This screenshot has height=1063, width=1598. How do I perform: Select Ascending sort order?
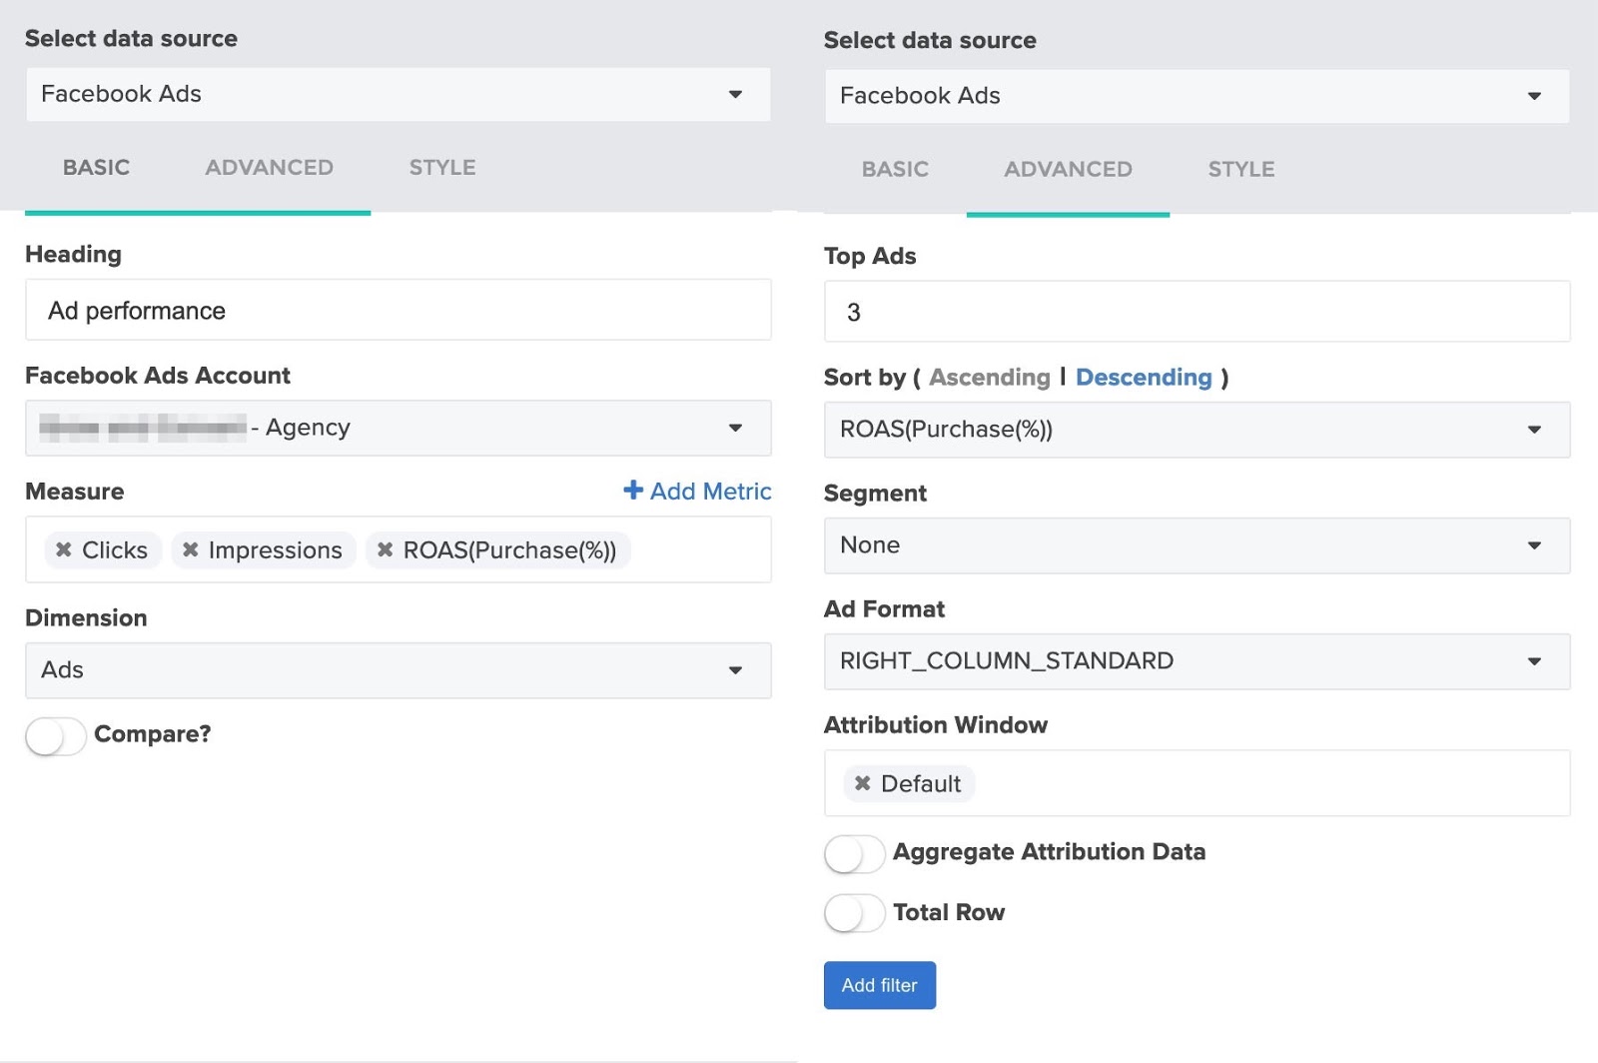(x=989, y=378)
